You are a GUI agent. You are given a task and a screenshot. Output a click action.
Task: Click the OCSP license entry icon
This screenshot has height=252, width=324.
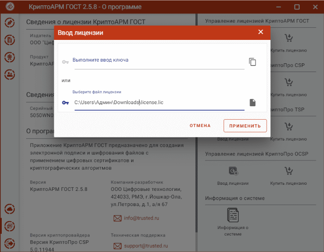pyautogui.click(x=233, y=171)
